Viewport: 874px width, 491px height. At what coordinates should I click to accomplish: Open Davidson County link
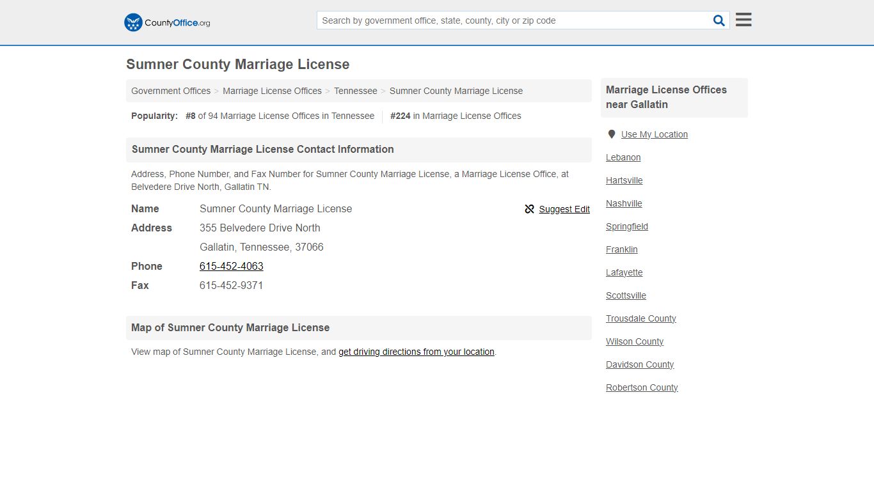[640, 364]
